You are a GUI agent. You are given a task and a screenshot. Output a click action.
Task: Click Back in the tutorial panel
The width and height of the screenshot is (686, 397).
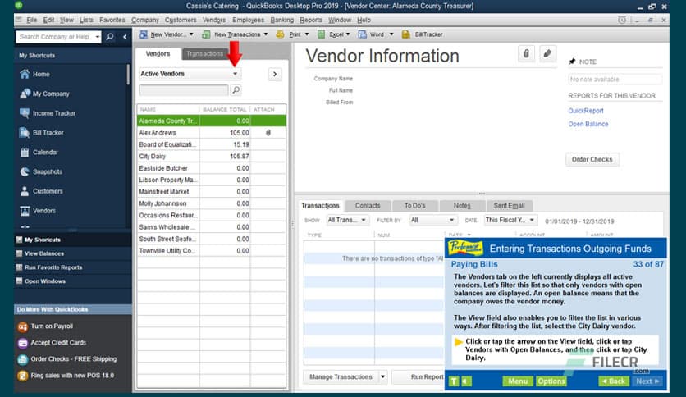614,381
